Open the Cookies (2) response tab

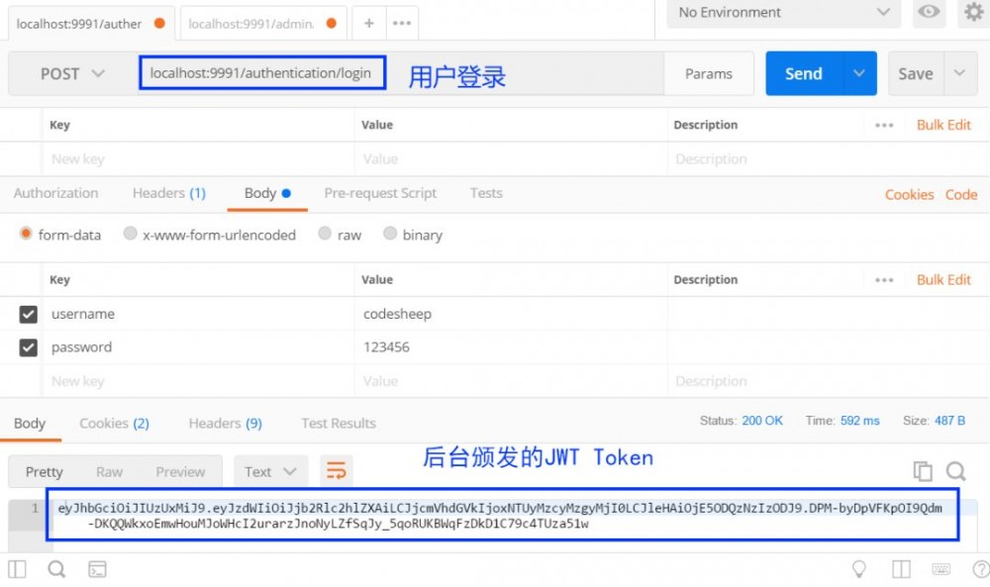[114, 423]
